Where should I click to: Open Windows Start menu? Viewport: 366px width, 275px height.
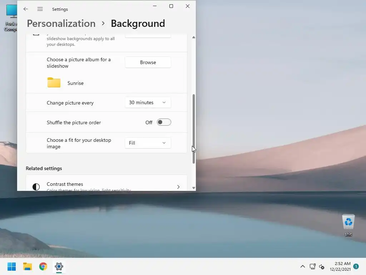click(x=12, y=266)
